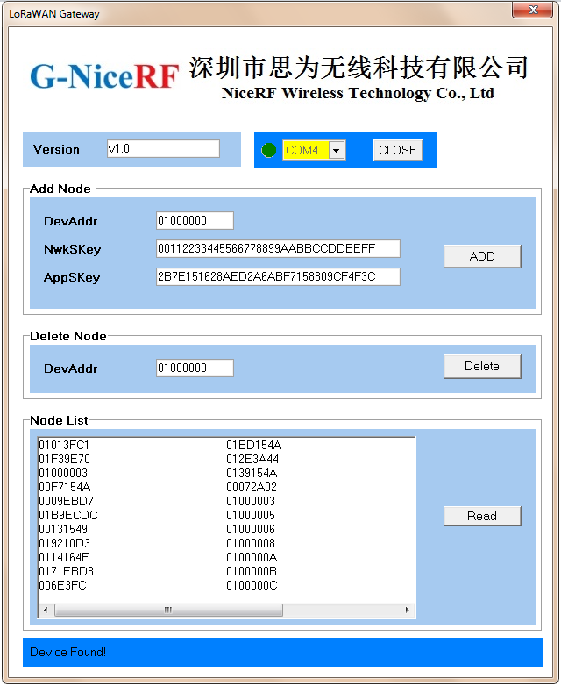This screenshot has height=686, width=561.
Task: Select node 01000008 in the list
Action: pos(251,543)
